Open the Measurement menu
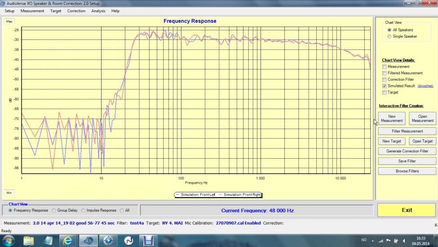Screen dimensions: 438x247 click(32, 11)
